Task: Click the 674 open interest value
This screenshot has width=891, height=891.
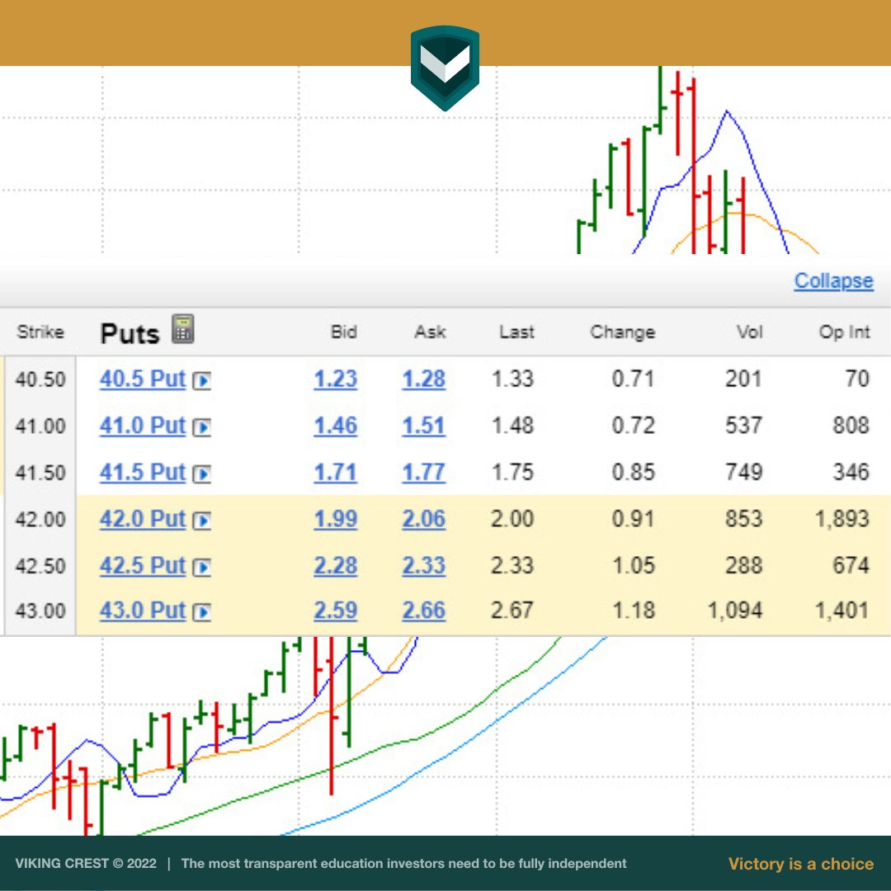Action: 851,565
